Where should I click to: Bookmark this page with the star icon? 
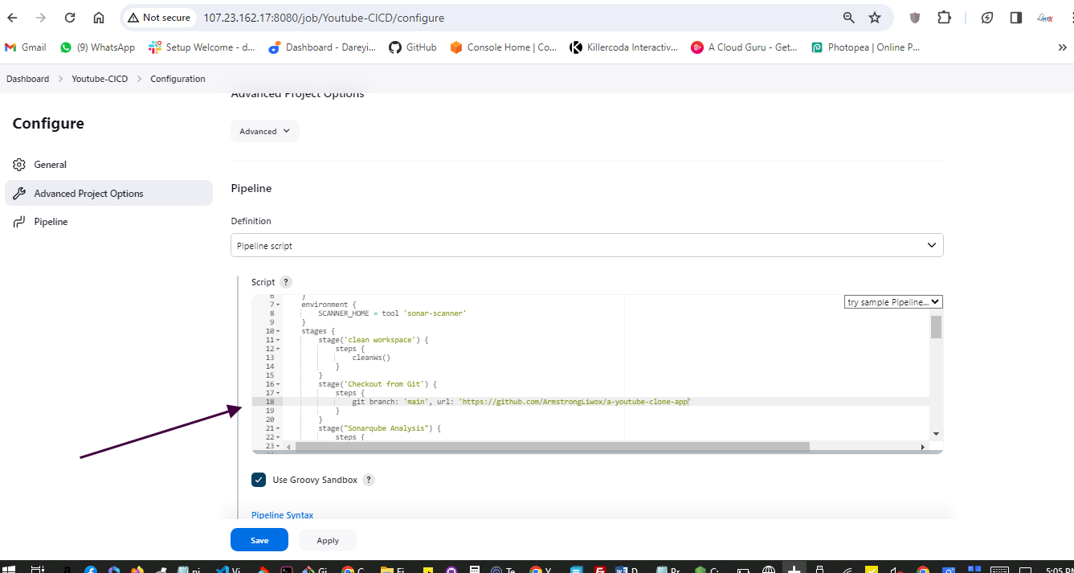click(875, 18)
